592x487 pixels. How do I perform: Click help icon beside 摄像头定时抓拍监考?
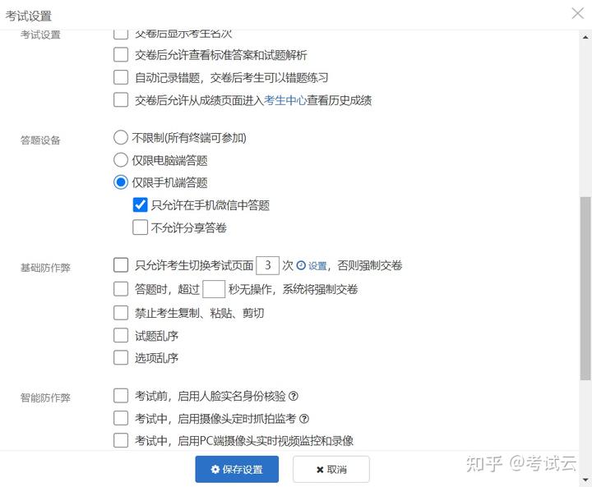coord(304,419)
